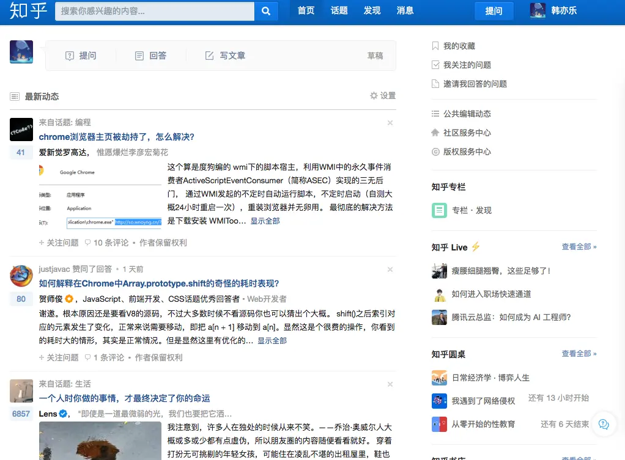The image size is (625, 460).
Task: Click 我遇到了网络侵权 roundtable icon
Action: pos(439,401)
